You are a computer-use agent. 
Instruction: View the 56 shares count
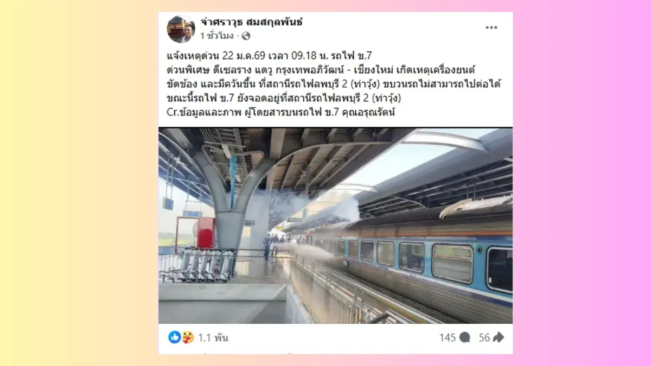(x=484, y=338)
